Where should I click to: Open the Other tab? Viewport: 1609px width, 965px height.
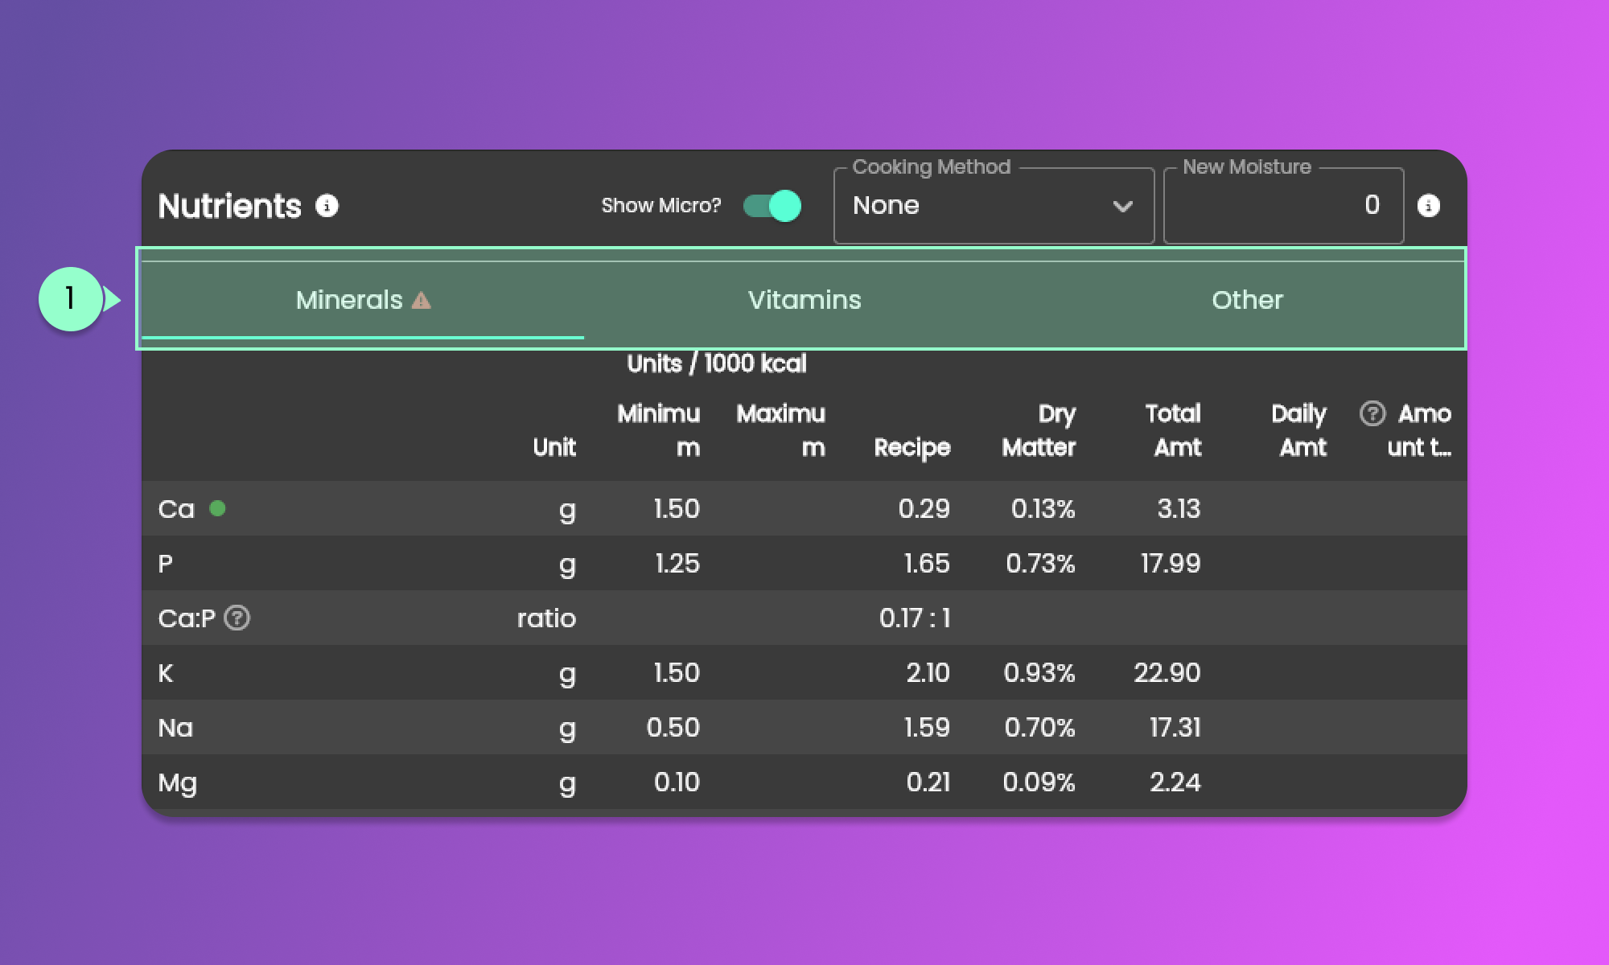1247,300
